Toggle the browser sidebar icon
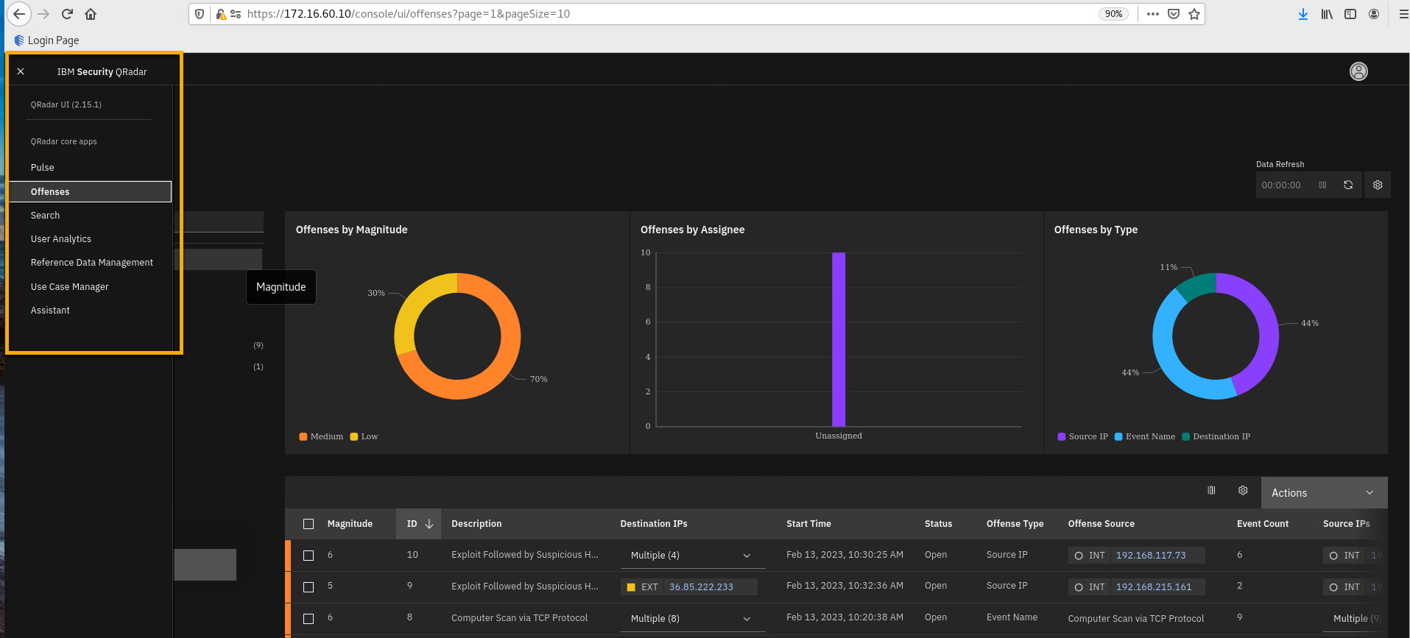Viewport: 1410px width, 638px height. (1350, 14)
